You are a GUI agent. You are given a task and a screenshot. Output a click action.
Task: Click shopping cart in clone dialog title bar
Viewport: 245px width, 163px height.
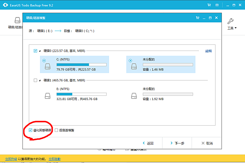pos(198,18)
